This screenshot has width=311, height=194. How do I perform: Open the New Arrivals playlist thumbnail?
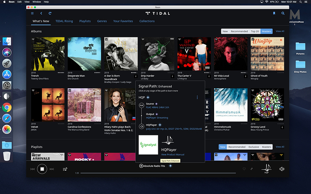click(x=48, y=157)
